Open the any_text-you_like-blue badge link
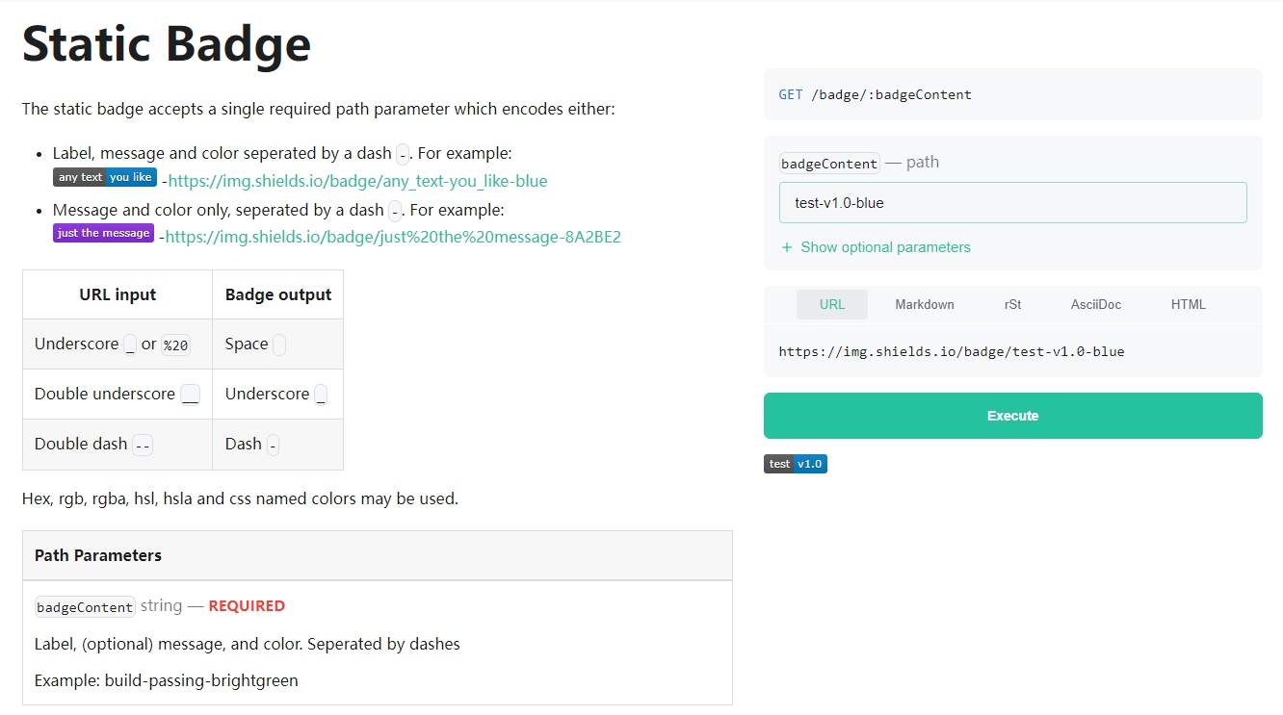 click(357, 181)
